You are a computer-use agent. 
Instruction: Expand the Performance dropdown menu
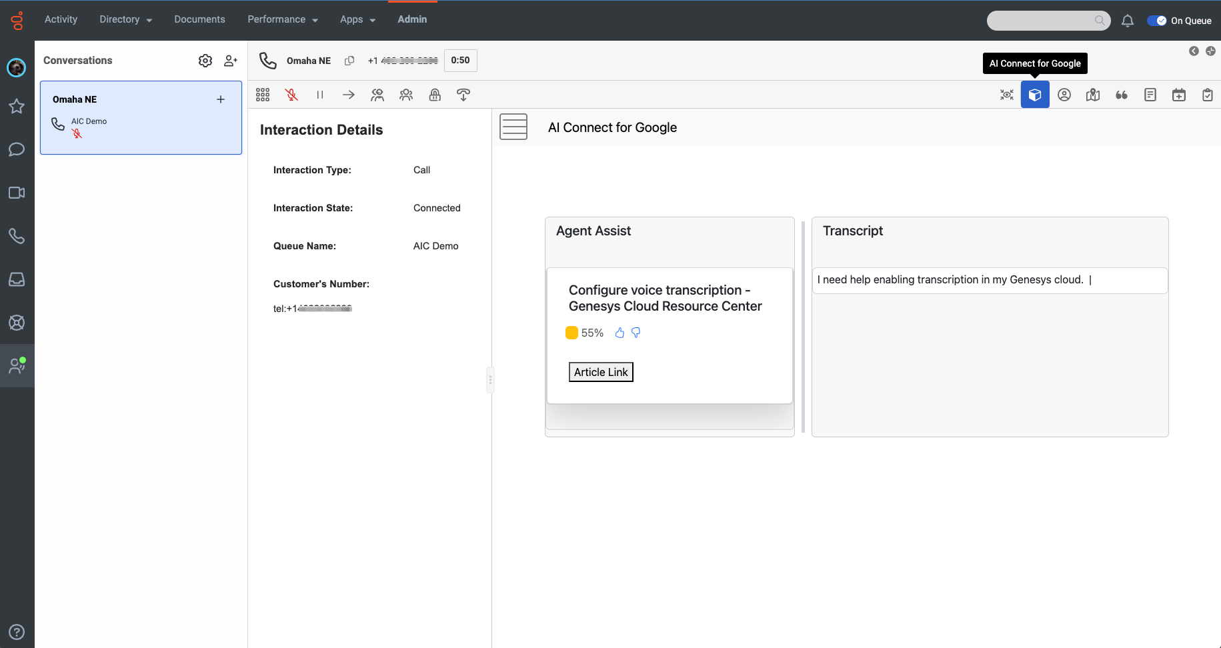click(282, 19)
